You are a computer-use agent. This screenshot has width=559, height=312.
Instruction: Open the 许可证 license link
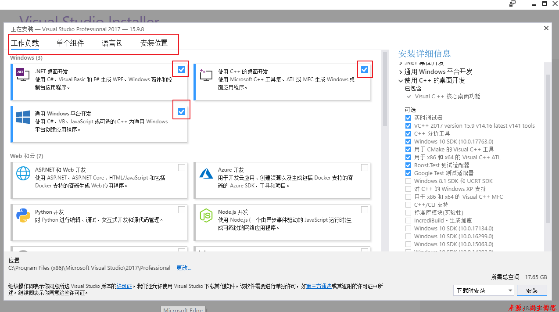[124, 286]
